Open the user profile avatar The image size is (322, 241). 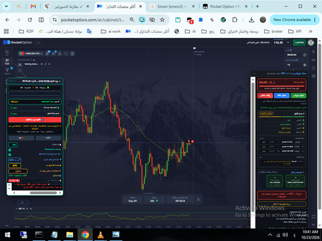[311, 42]
